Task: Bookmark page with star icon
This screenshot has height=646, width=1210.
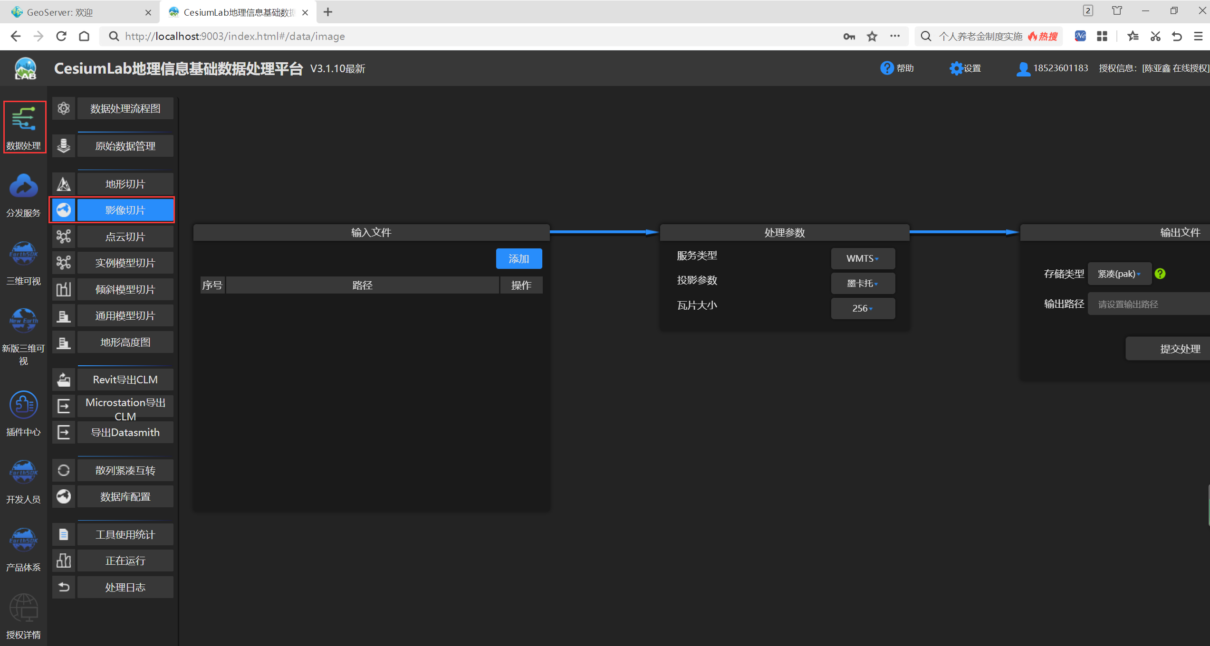Action: (x=872, y=37)
